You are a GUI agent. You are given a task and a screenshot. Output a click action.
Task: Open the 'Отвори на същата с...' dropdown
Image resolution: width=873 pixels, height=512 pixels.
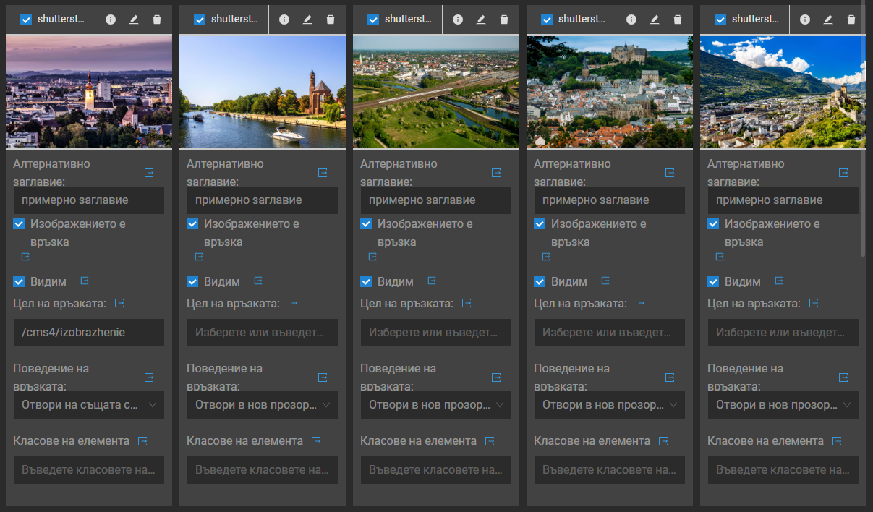[89, 405]
